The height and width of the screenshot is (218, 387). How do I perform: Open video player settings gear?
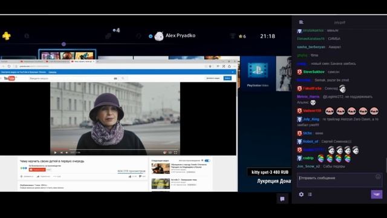tap(164, 153)
